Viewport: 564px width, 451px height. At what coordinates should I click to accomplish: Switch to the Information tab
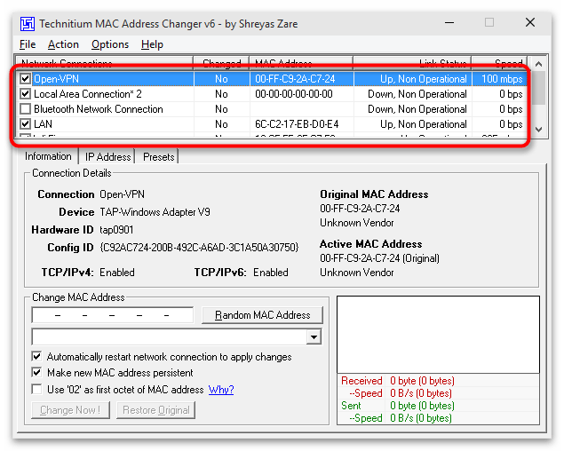click(x=48, y=156)
